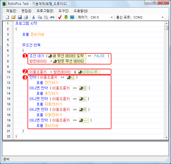Image resolution: width=171 pixels, height=164 pixels.
Task: Expand the 제어기 CM-5 controller dropdown
Action: point(112,17)
